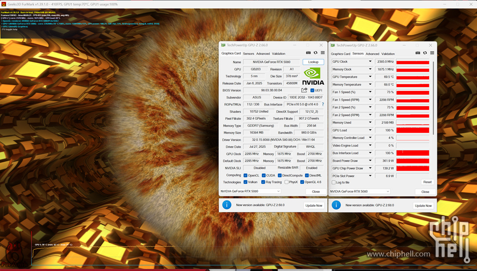Open the Board Power Draw dropdown arrow
477x271 pixels.
coord(370,161)
